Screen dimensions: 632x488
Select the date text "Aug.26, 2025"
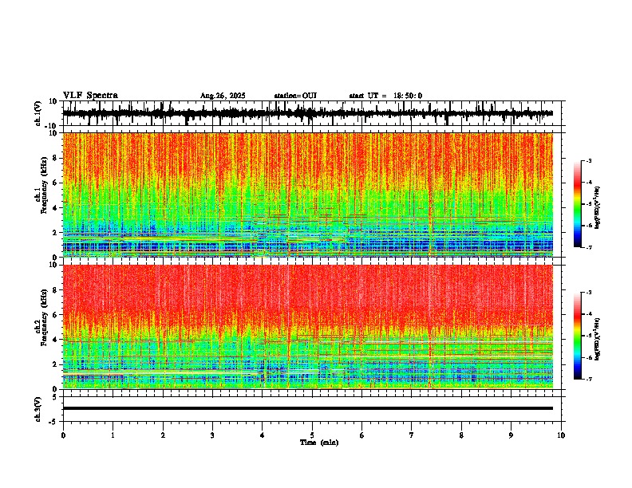pyautogui.click(x=223, y=96)
